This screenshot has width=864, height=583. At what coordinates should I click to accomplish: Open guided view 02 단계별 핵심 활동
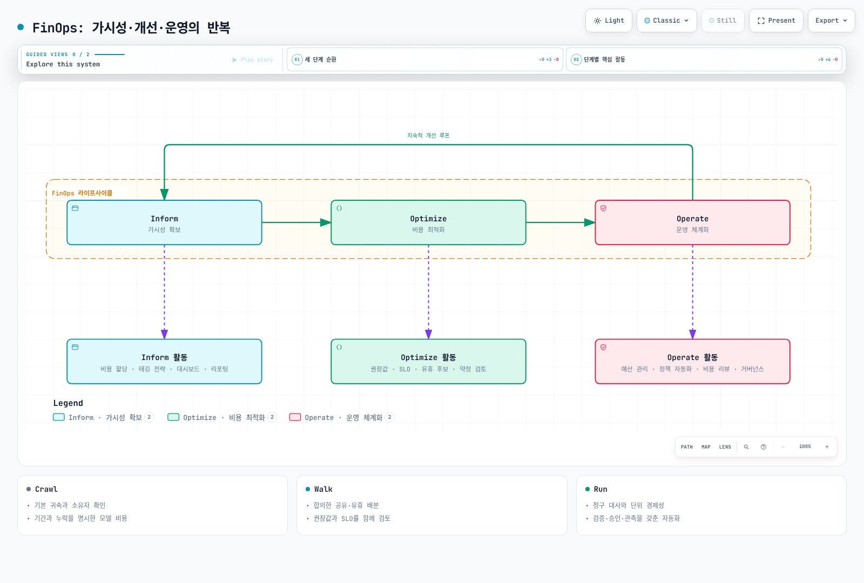(x=704, y=59)
